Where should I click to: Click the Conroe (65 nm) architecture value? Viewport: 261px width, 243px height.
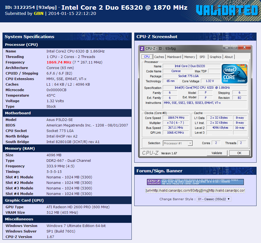click(60, 68)
